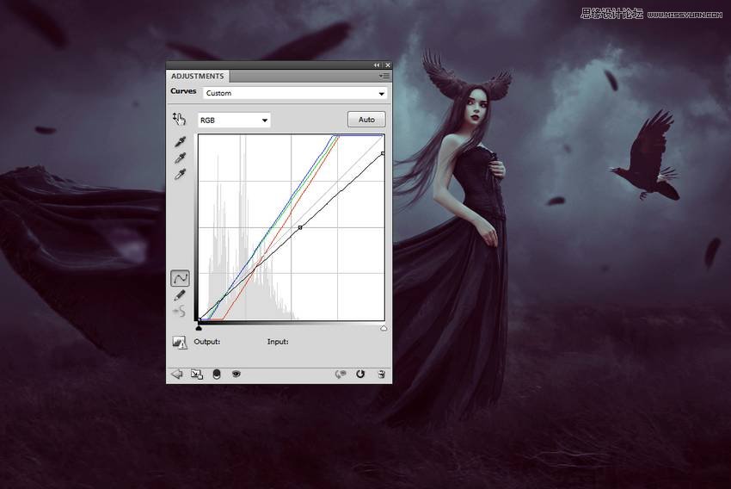Pick the white point eyedropper
Viewport: 731px width, 489px height.
tap(180, 175)
